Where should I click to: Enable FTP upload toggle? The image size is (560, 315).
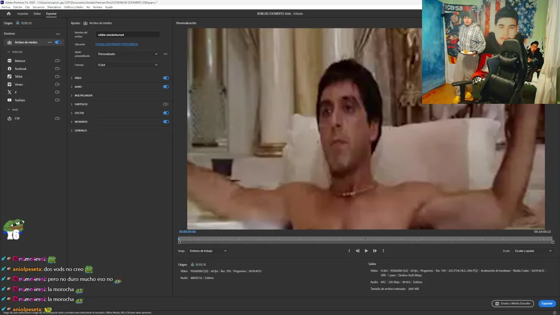point(57,119)
